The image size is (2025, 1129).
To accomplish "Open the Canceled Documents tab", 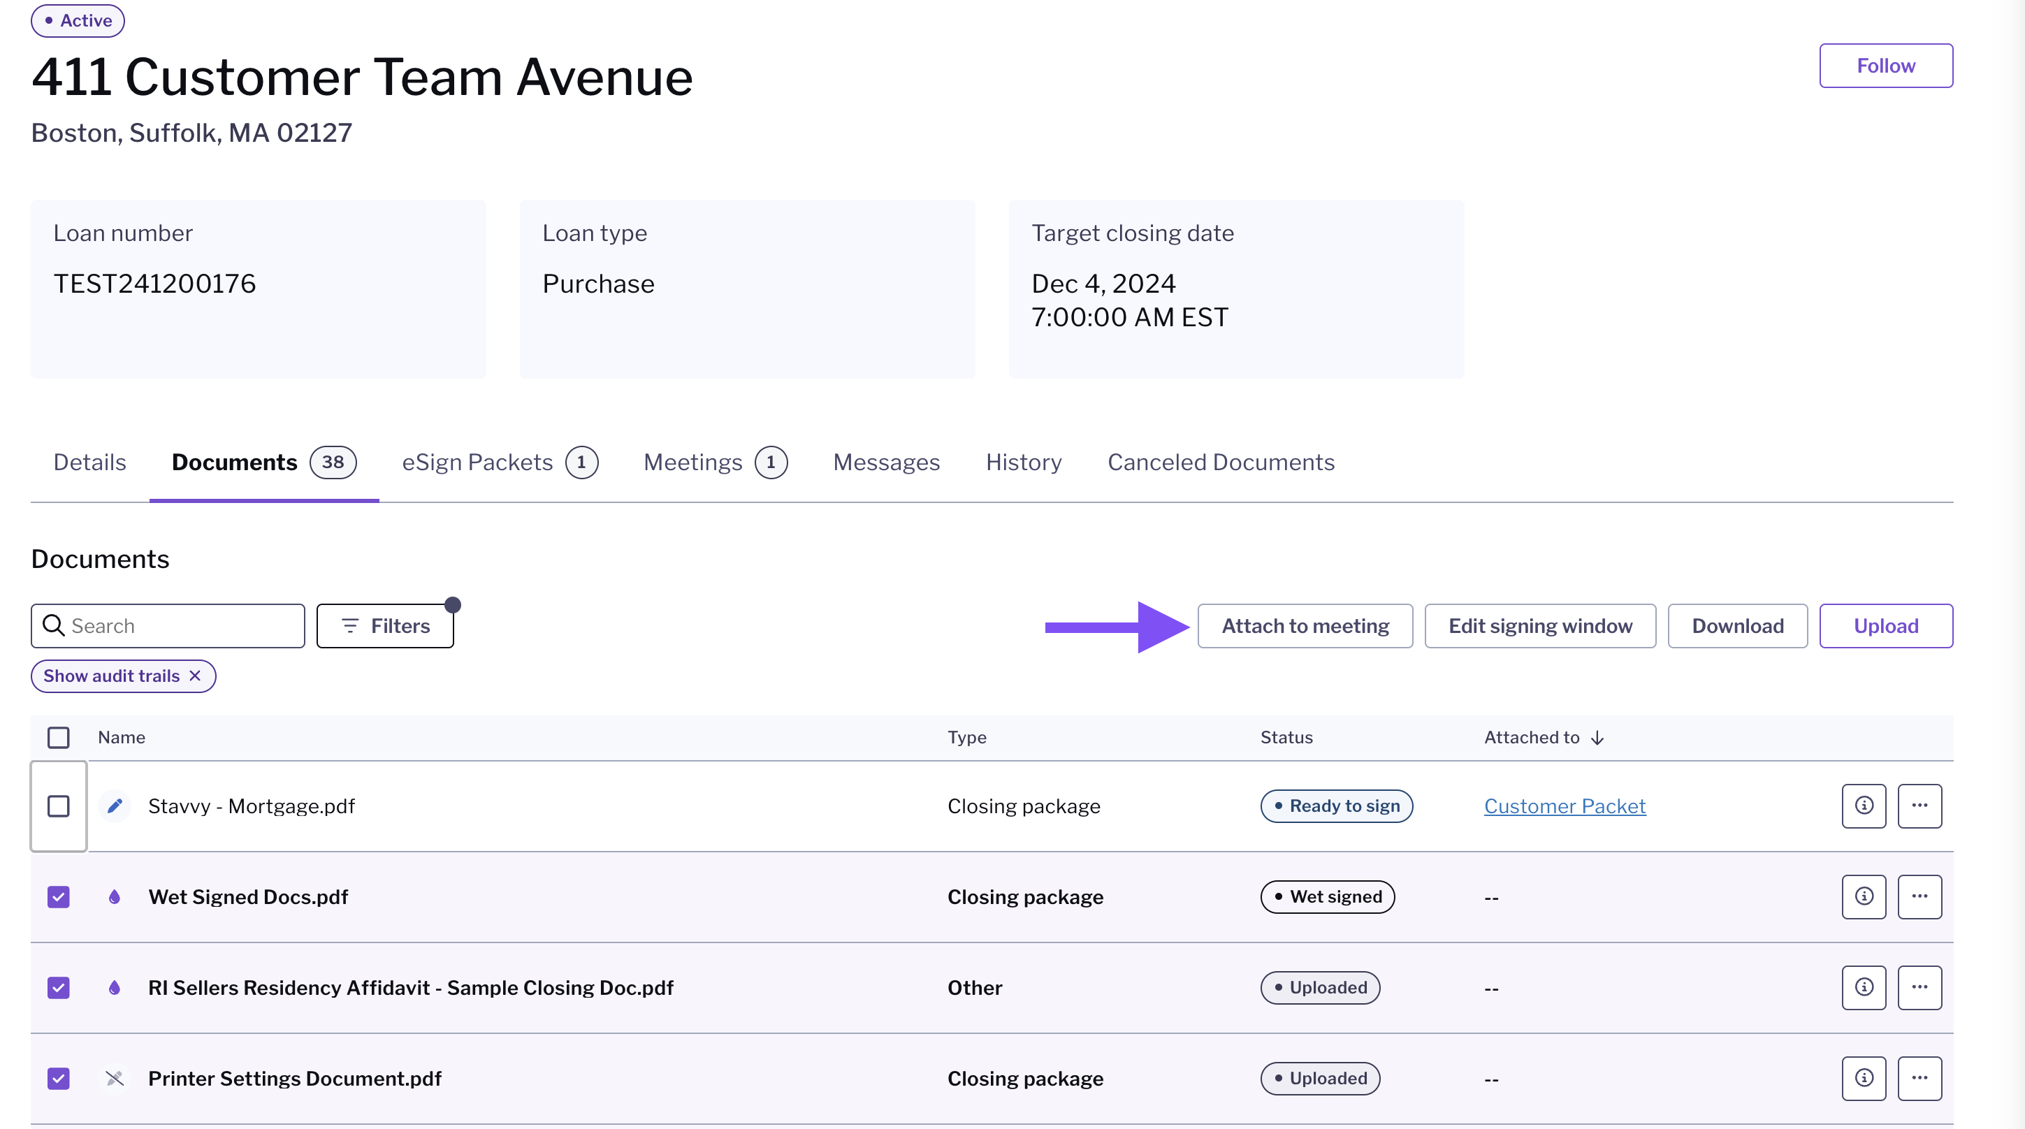I will click(1221, 462).
